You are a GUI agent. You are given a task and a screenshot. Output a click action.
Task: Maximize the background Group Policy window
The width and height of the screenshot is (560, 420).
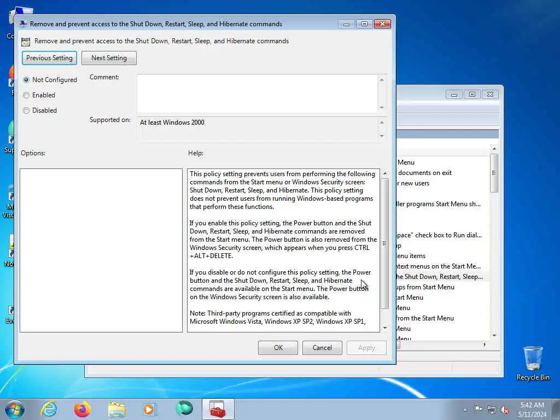pos(472,95)
